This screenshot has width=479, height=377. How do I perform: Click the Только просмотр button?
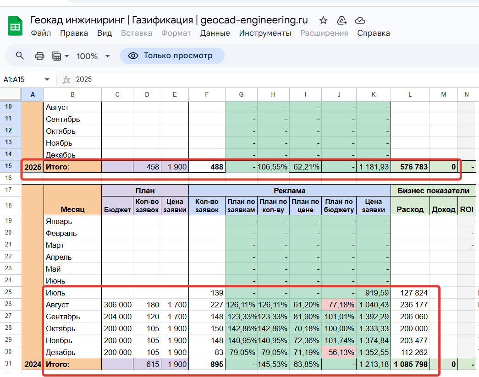pyautogui.click(x=172, y=55)
